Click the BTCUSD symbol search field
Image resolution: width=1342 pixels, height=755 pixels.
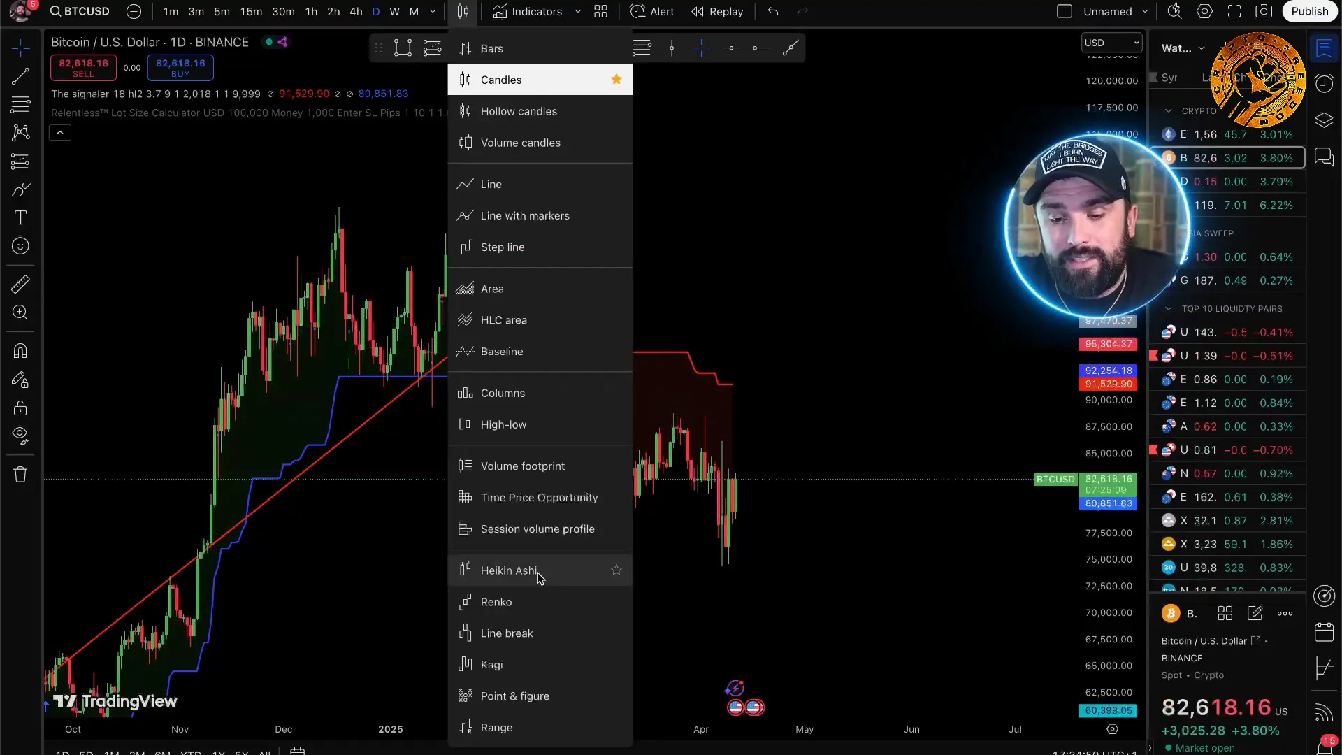[x=80, y=11]
